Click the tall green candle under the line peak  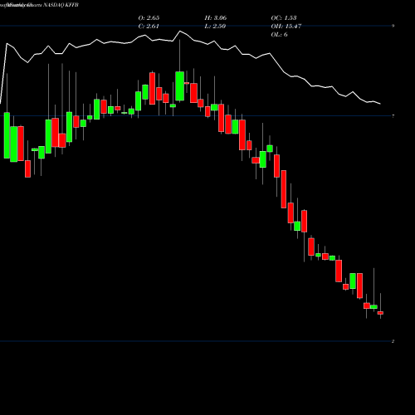point(180,86)
